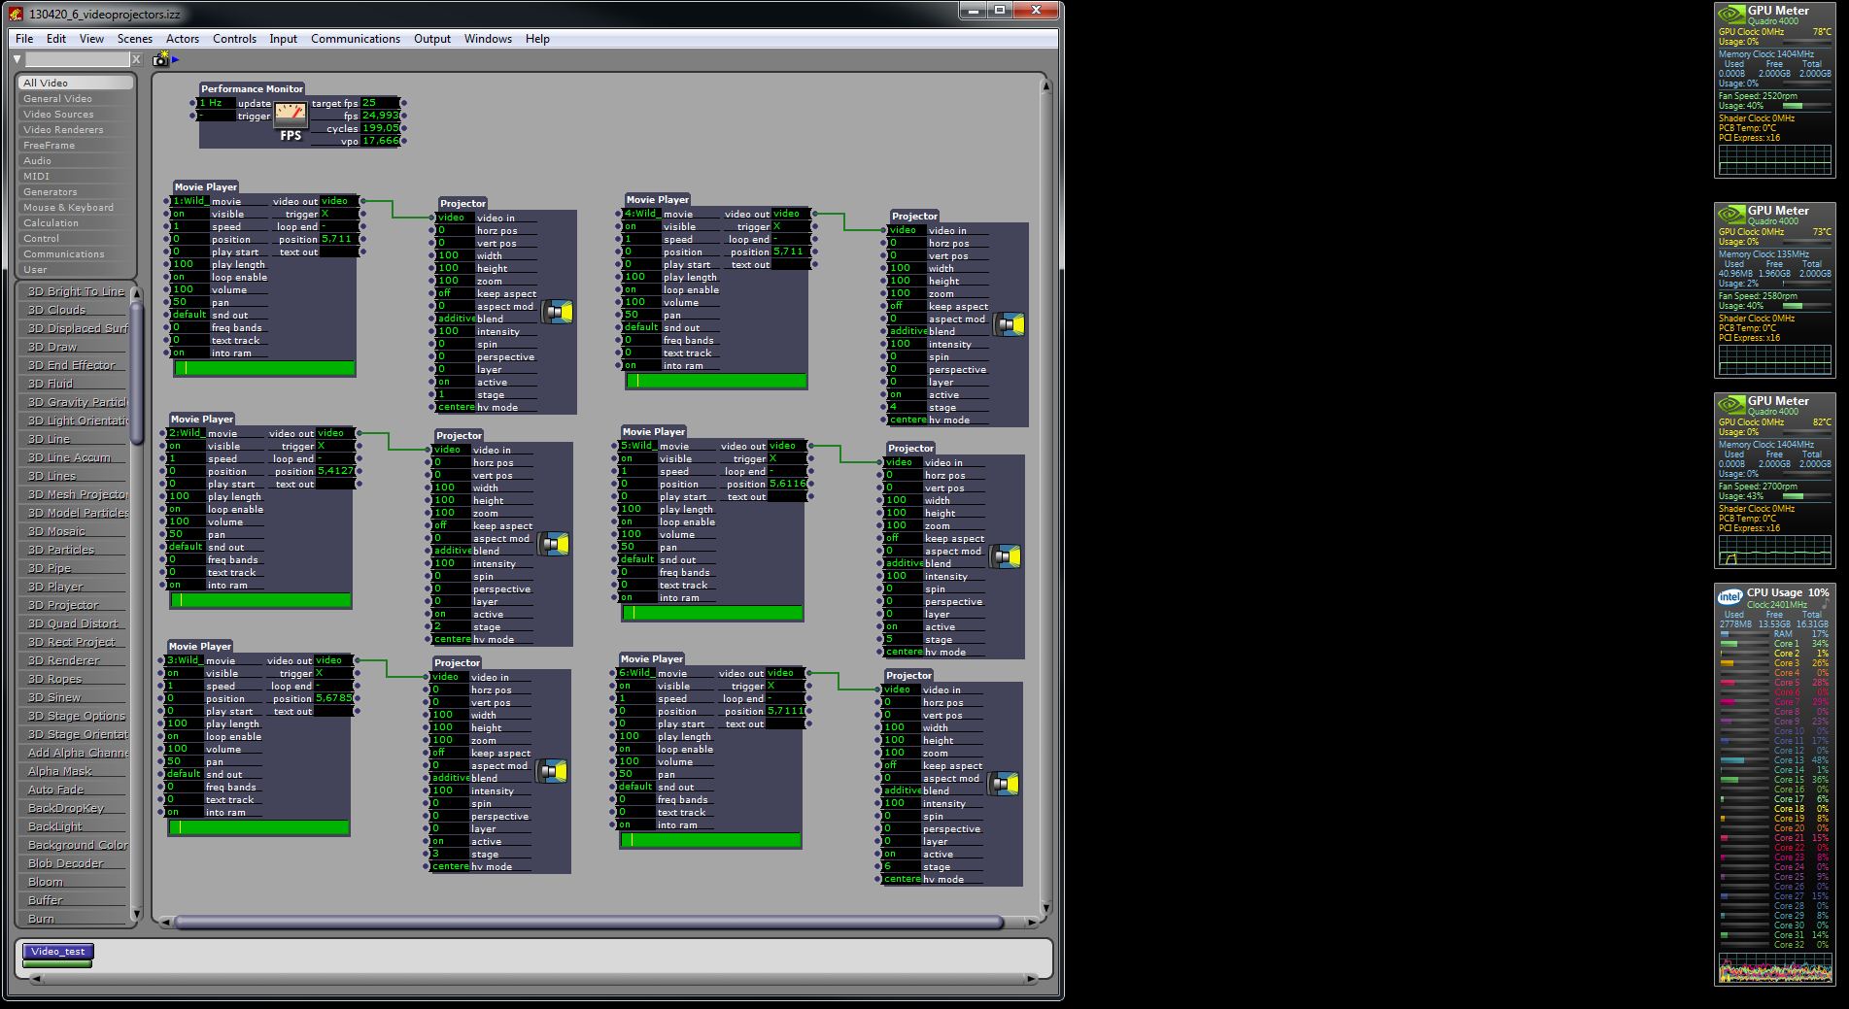Open snd out default on 1:Wild_ Movie Player
The image size is (1849, 1009).
[189, 315]
